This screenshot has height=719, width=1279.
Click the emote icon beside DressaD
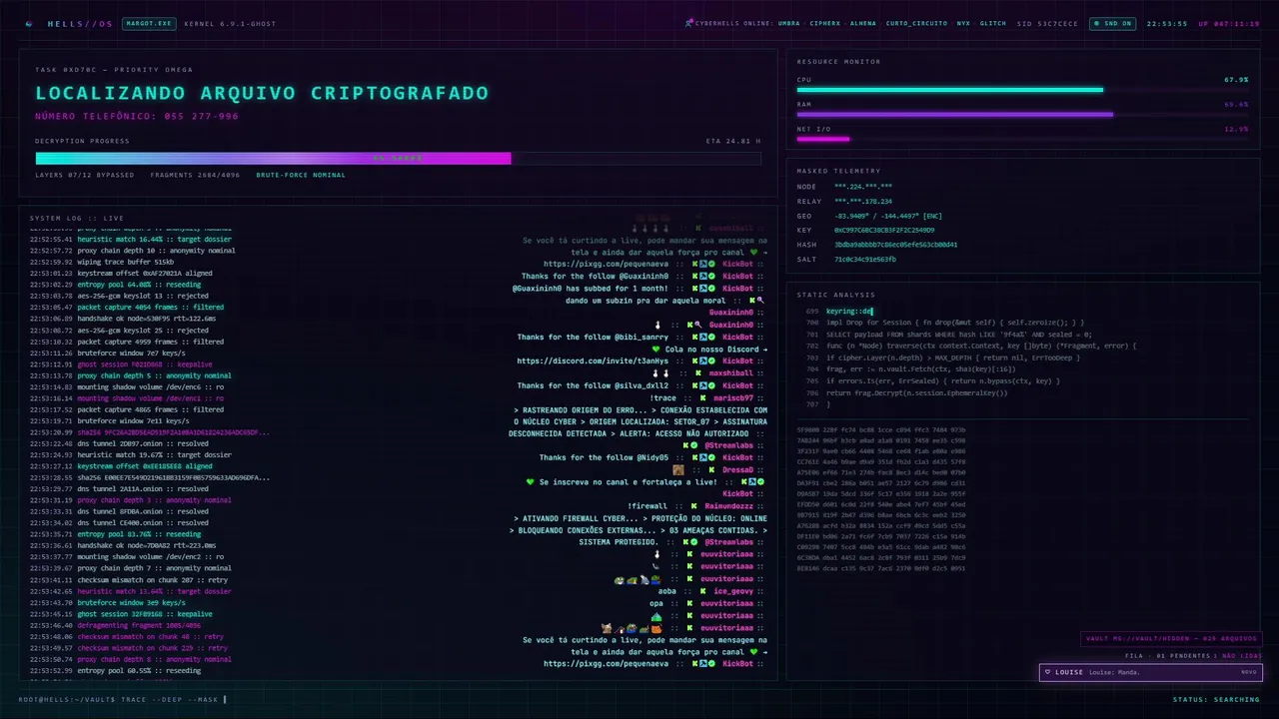point(678,469)
